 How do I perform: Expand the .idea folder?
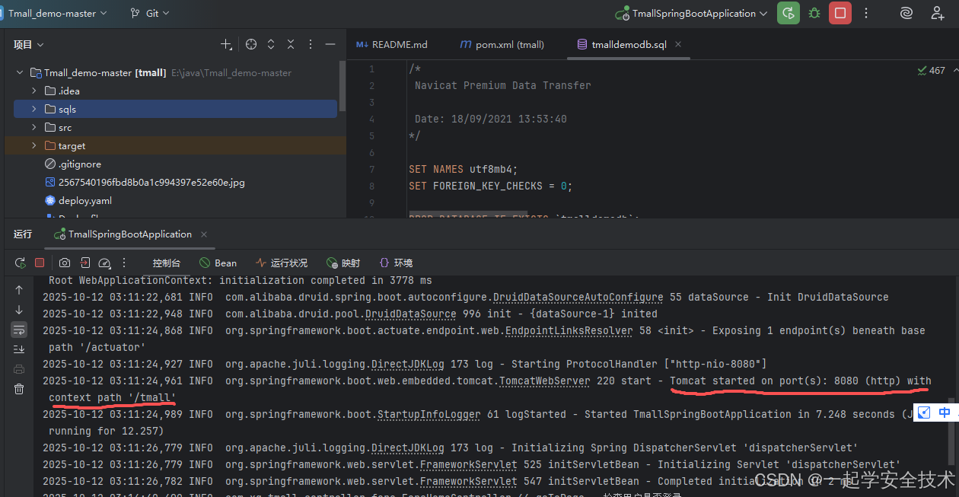pos(33,91)
